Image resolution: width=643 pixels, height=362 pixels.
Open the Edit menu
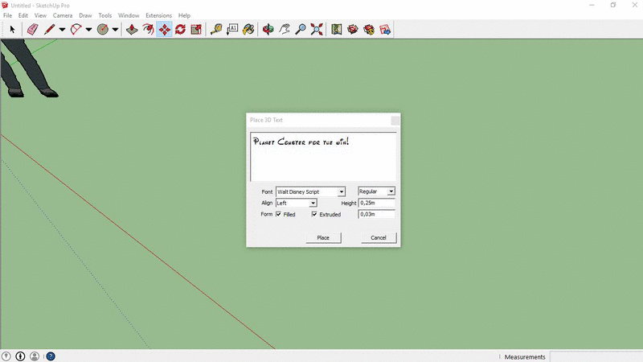pyautogui.click(x=23, y=15)
